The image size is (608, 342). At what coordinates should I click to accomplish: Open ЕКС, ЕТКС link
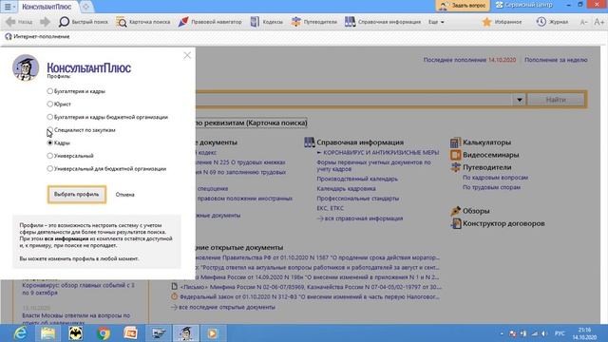[x=330, y=208]
